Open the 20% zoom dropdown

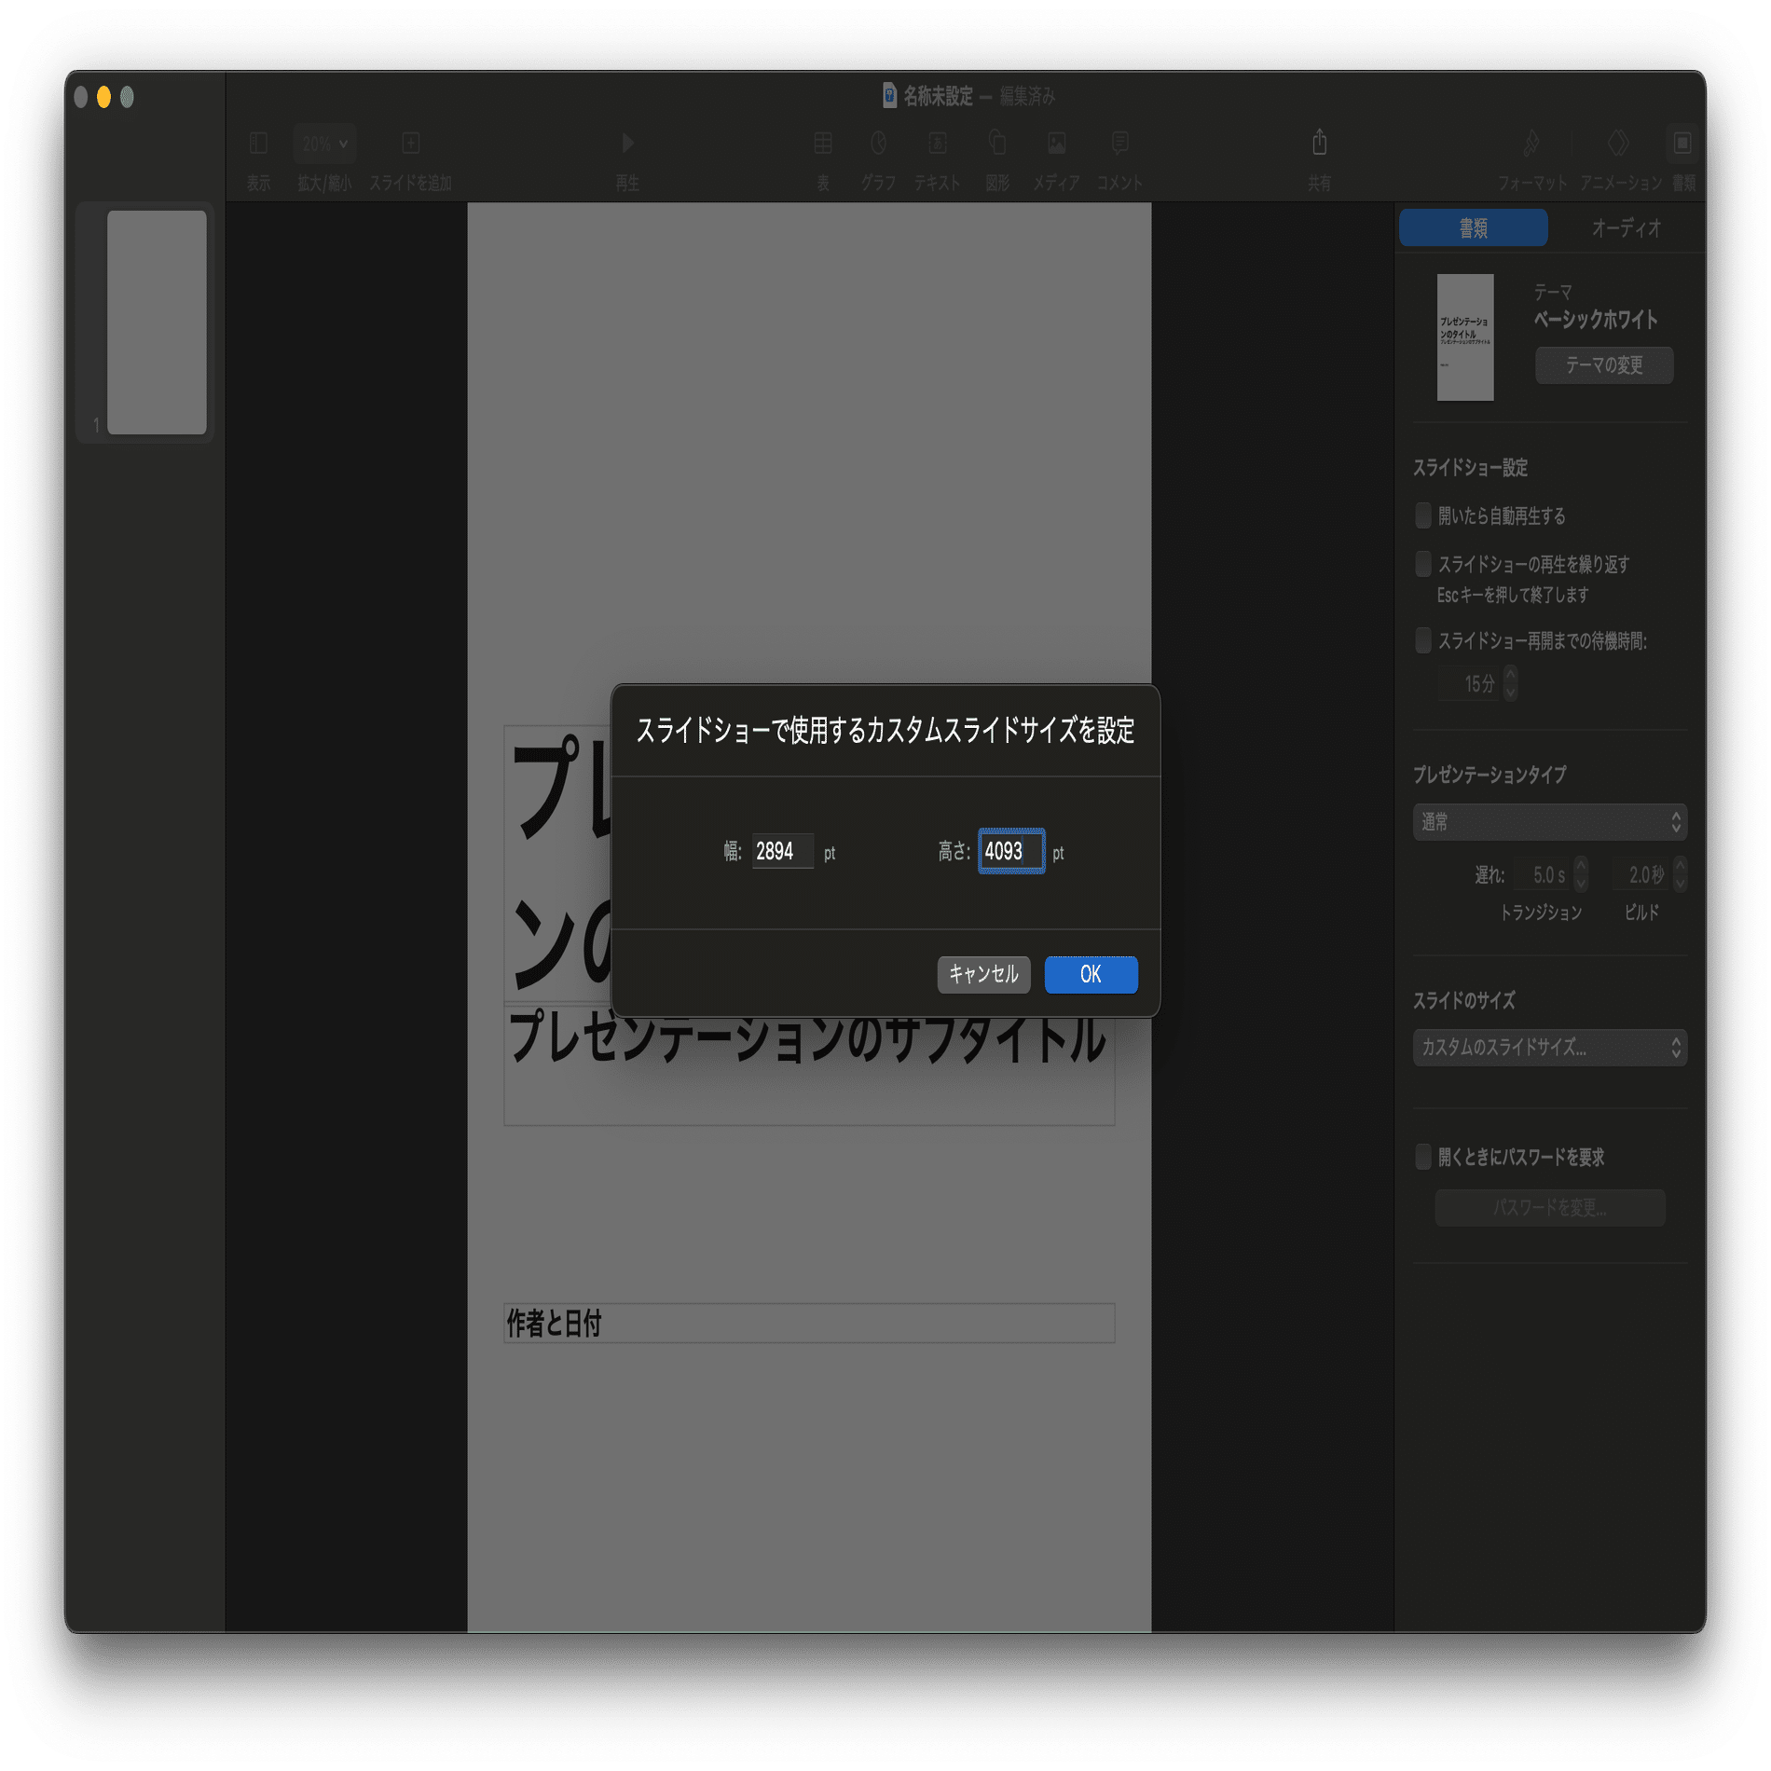click(x=323, y=143)
